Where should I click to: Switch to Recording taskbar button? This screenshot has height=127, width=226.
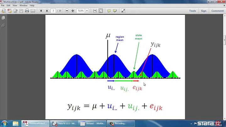click(x=121, y=124)
